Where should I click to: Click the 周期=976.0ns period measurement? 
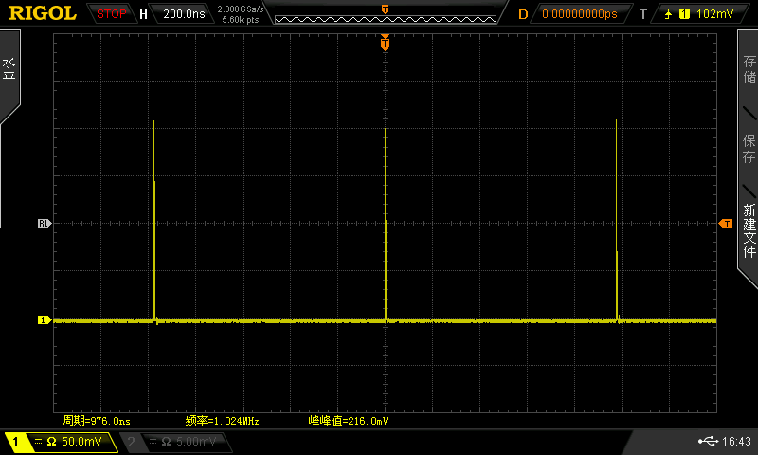pyautogui.click(x=97, y=421)
